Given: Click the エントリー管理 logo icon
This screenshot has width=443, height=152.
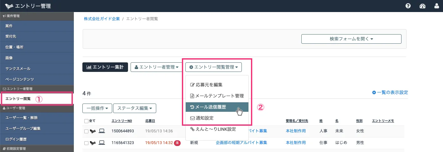Looking at the screenshot, I should tap(9, 6).
